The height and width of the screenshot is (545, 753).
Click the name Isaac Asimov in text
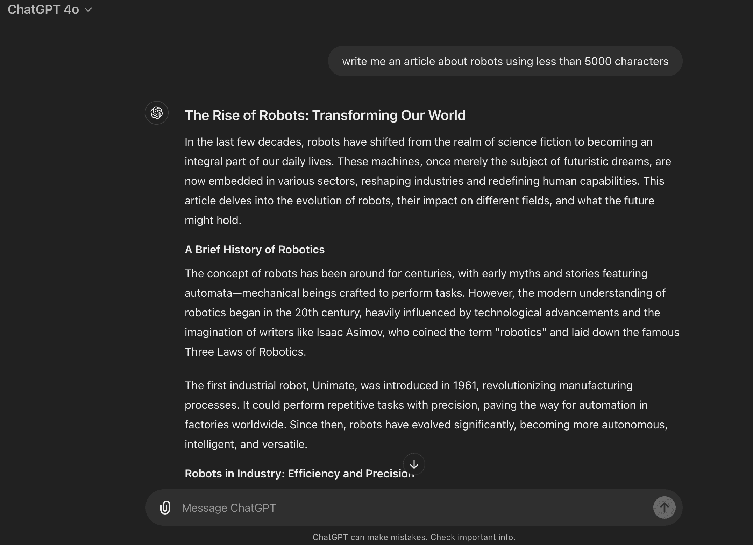(x=349, y=332)
